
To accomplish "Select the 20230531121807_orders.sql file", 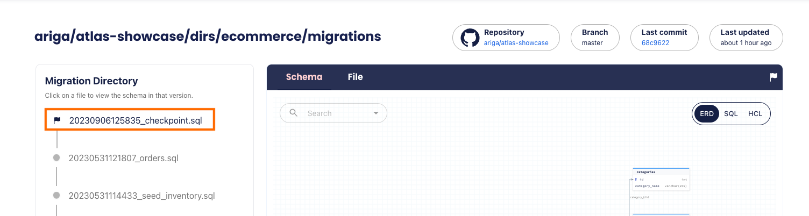I will 123,158.
